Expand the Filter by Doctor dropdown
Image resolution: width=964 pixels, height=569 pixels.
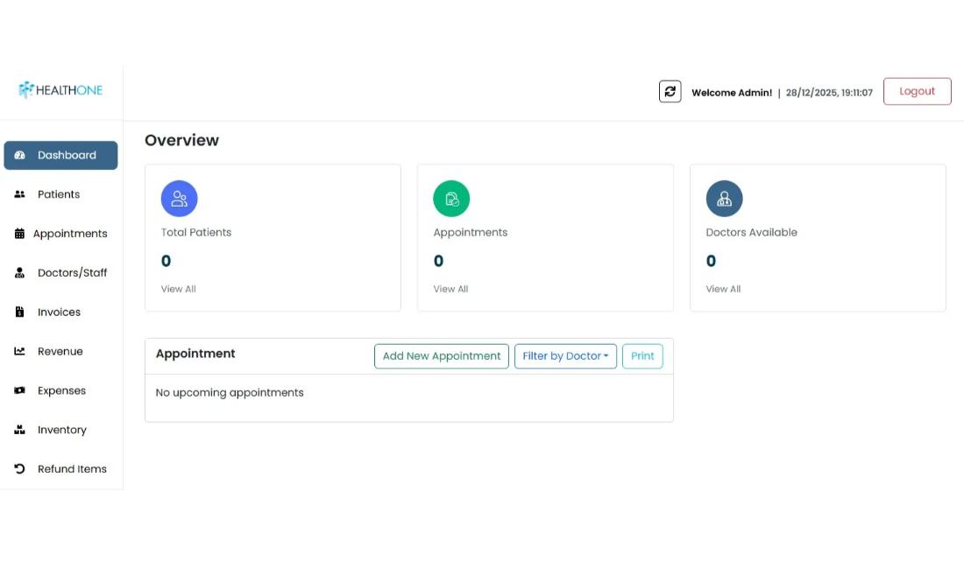coord(565,356)
